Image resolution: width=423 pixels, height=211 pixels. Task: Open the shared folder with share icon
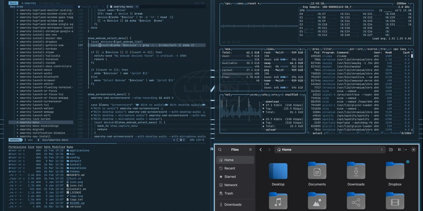[356, 201]
